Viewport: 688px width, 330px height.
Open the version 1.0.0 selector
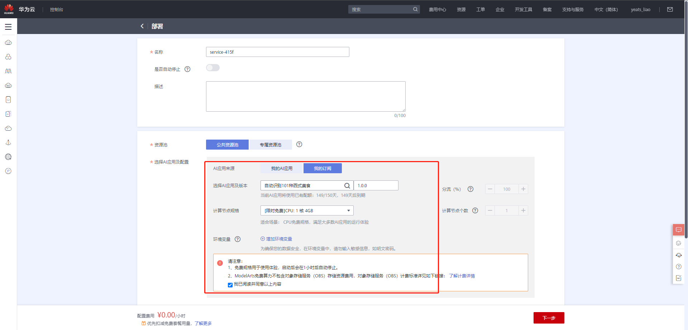tap(376, 185)
